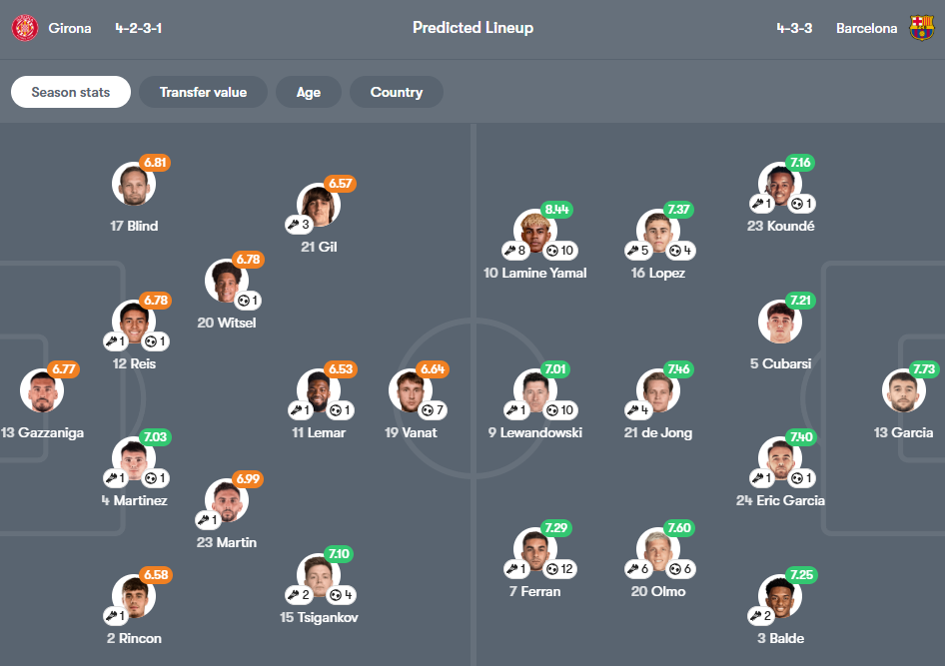The width and height of the screenshot is (945, 666).
Task: Click Lamine Yamal's 8.44 rating badge
Action: coord(556,210)
